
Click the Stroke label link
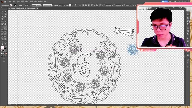[21, 5]
